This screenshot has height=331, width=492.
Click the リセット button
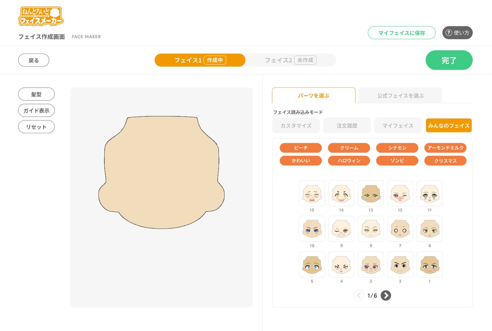36,127
